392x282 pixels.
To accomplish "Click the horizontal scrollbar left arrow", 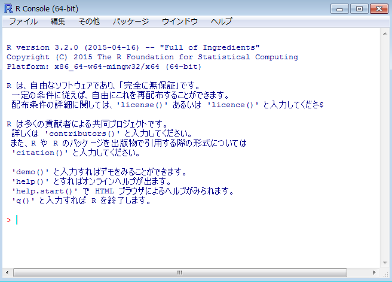I will tap(7, 272).
